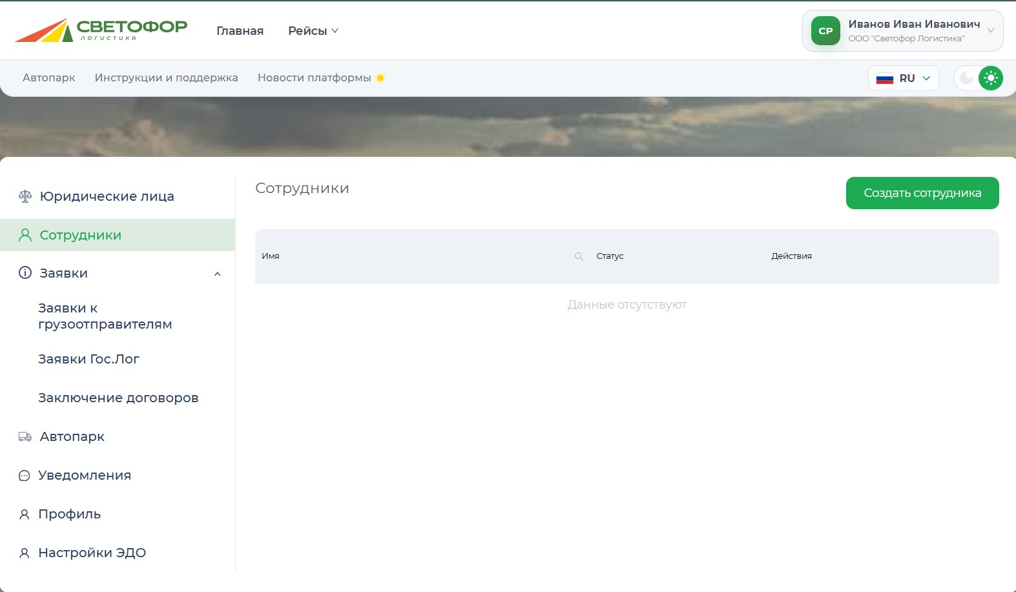Select the light theme sun toggle
The width and height of the screenshot is (1016, 592).
coord(991,78)
